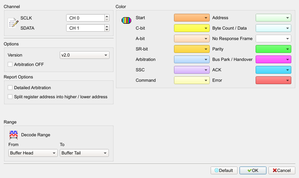299x178 pixels.
Task: Click the color stripes palette icon
Action: click(126, 20)
